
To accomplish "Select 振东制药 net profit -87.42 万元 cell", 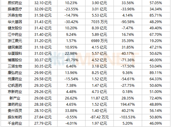I will click(100, 117).
